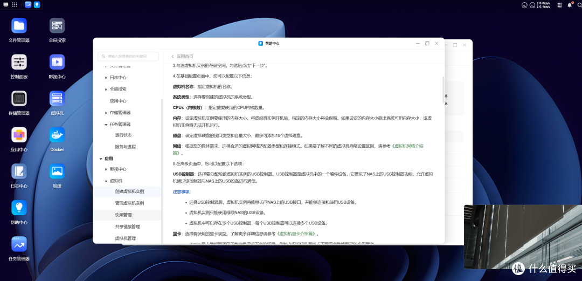Switch to Task Manager in the top taskbar
582x281 pixels.
[x=28, y=5]
